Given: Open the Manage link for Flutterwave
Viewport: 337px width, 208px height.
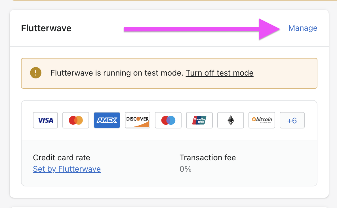Looking at the screenshot, I should [303, 28].
